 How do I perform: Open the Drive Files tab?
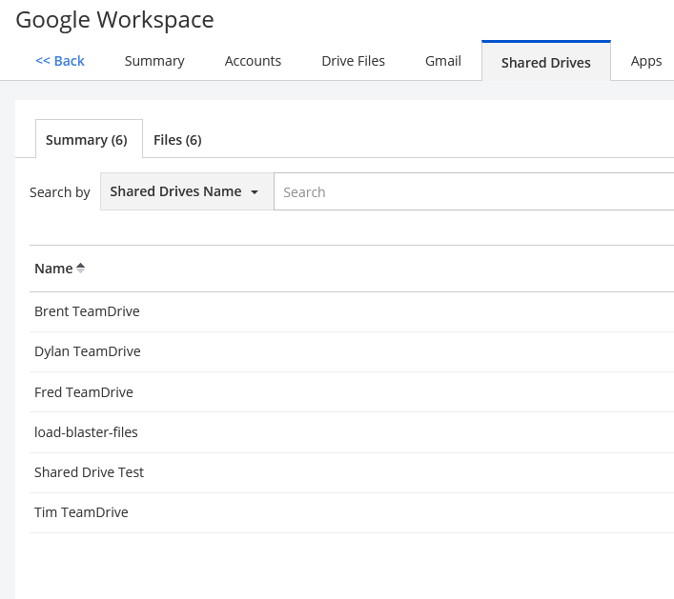click(353, 61)
